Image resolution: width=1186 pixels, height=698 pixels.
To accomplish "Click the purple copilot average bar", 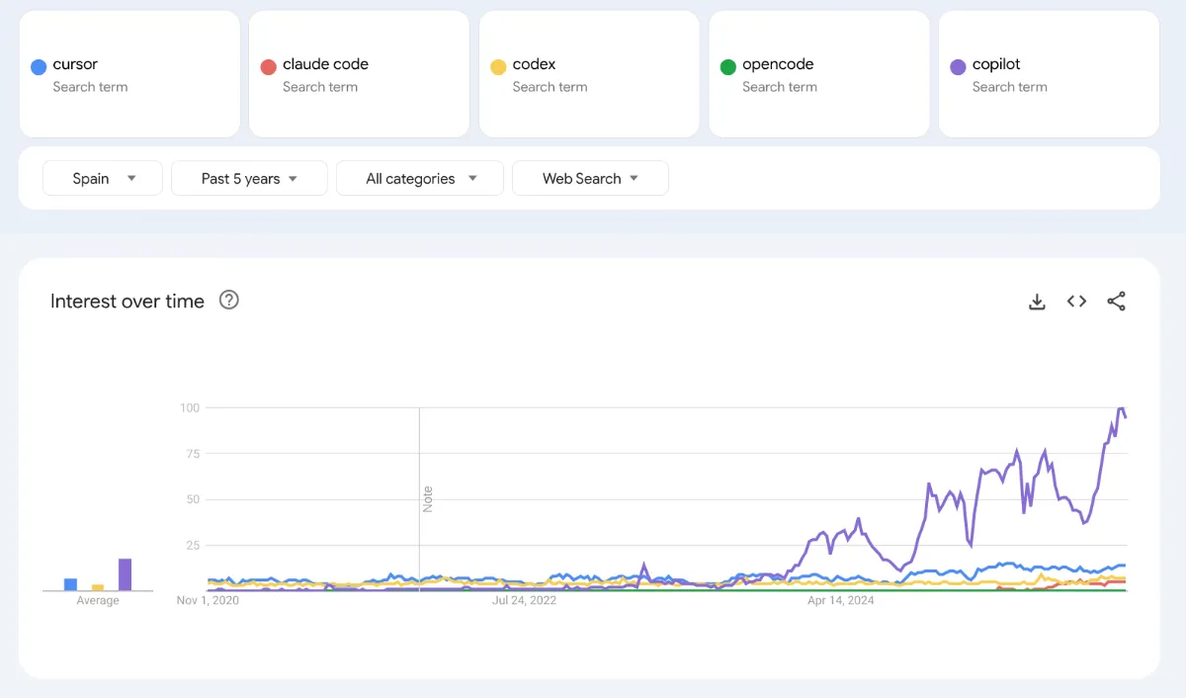I will [125, 575].
